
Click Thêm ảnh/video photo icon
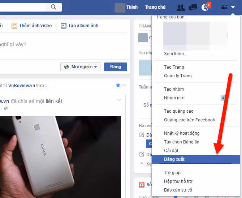14,26
